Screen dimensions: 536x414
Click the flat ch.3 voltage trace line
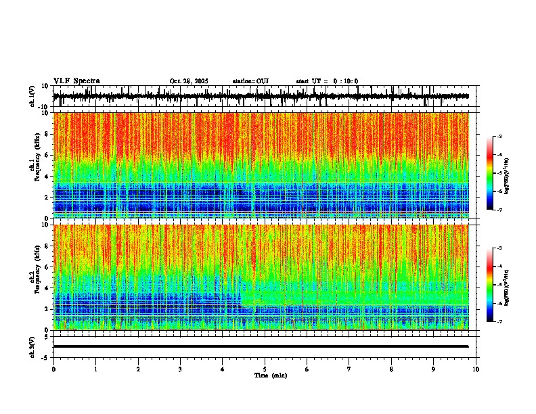[x=261, y=346]
